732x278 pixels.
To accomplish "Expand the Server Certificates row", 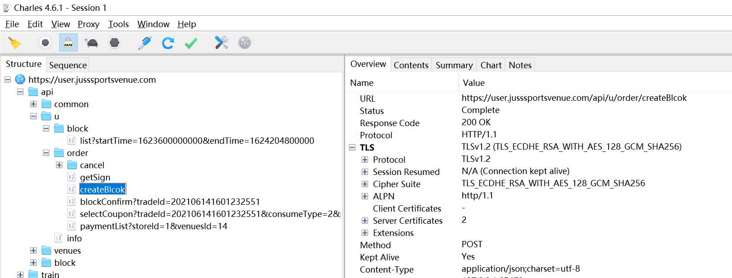I will (x=365, y=221).
